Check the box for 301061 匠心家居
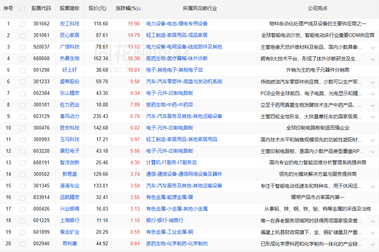The height and width of the screenshot is (252, 379). pos(23,36)
